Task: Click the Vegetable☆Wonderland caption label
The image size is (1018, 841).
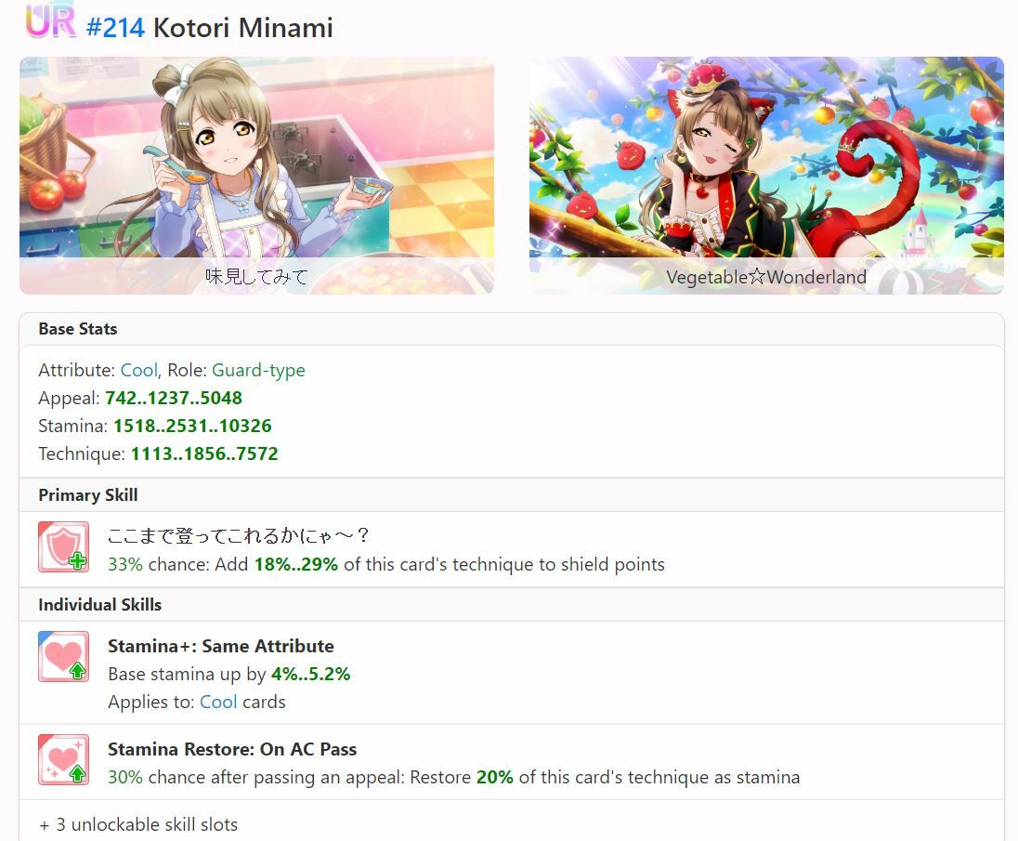Action: click(x=766, y=277)
